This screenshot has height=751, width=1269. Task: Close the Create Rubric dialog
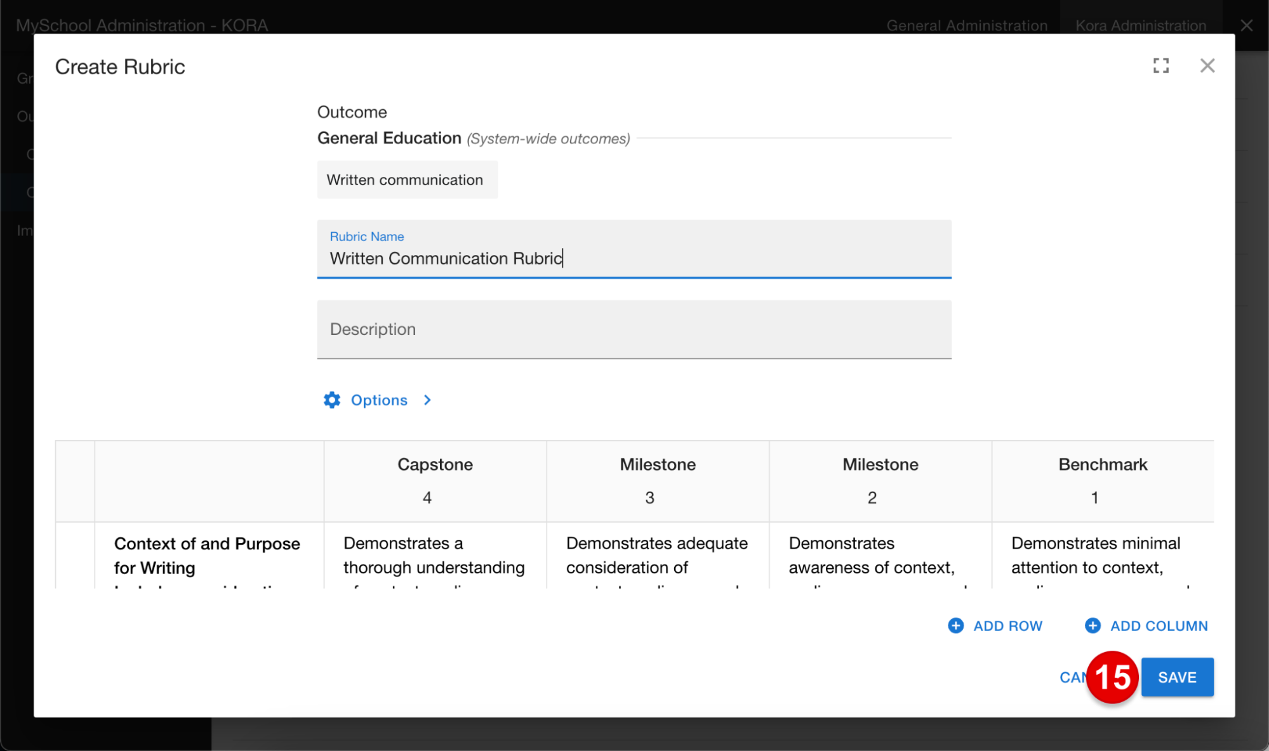point(1207,66)
